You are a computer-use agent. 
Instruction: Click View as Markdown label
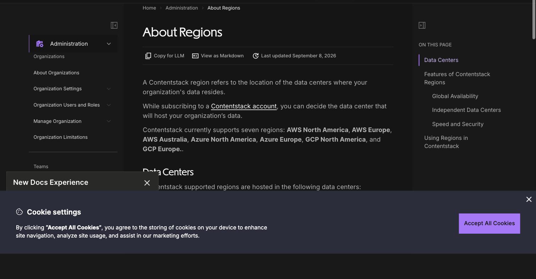click(x=222, y=56)
